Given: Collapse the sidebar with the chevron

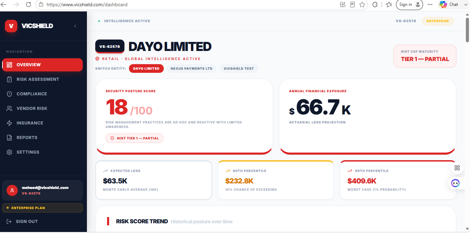Looking at the screenshot, I should point(75,26).
